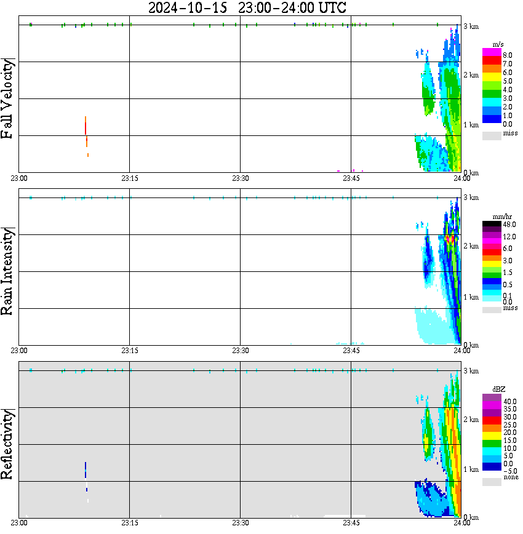
Task: Click the "dBZ" unit label
Action: pos(498,389)
